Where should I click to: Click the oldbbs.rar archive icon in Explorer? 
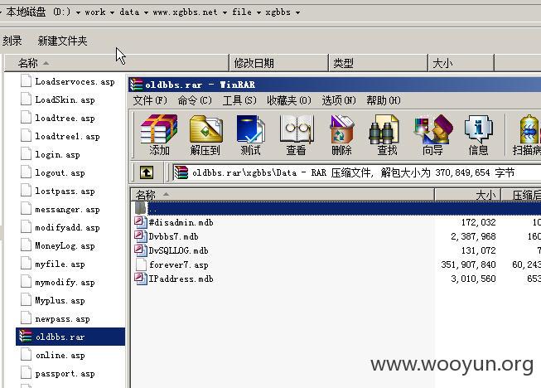pos(26,337)
